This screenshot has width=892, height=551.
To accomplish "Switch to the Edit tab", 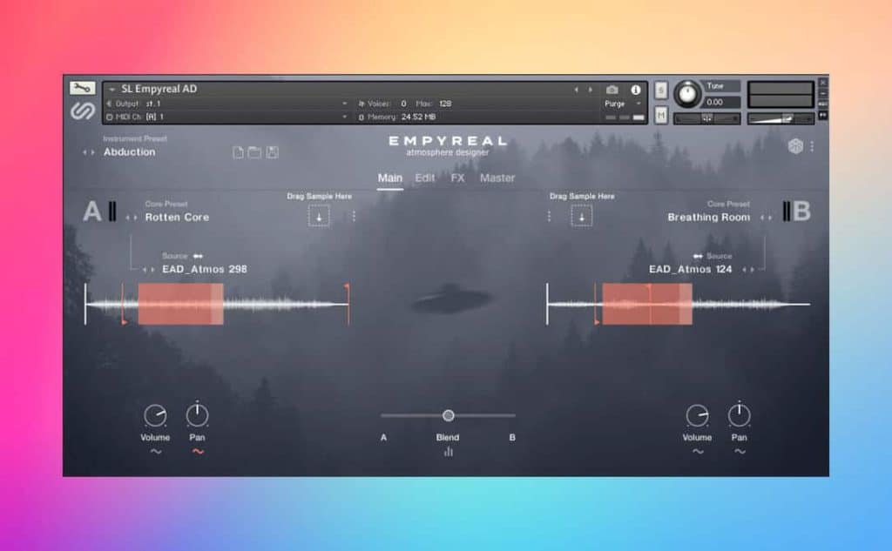I will click(x=425, y=178).
